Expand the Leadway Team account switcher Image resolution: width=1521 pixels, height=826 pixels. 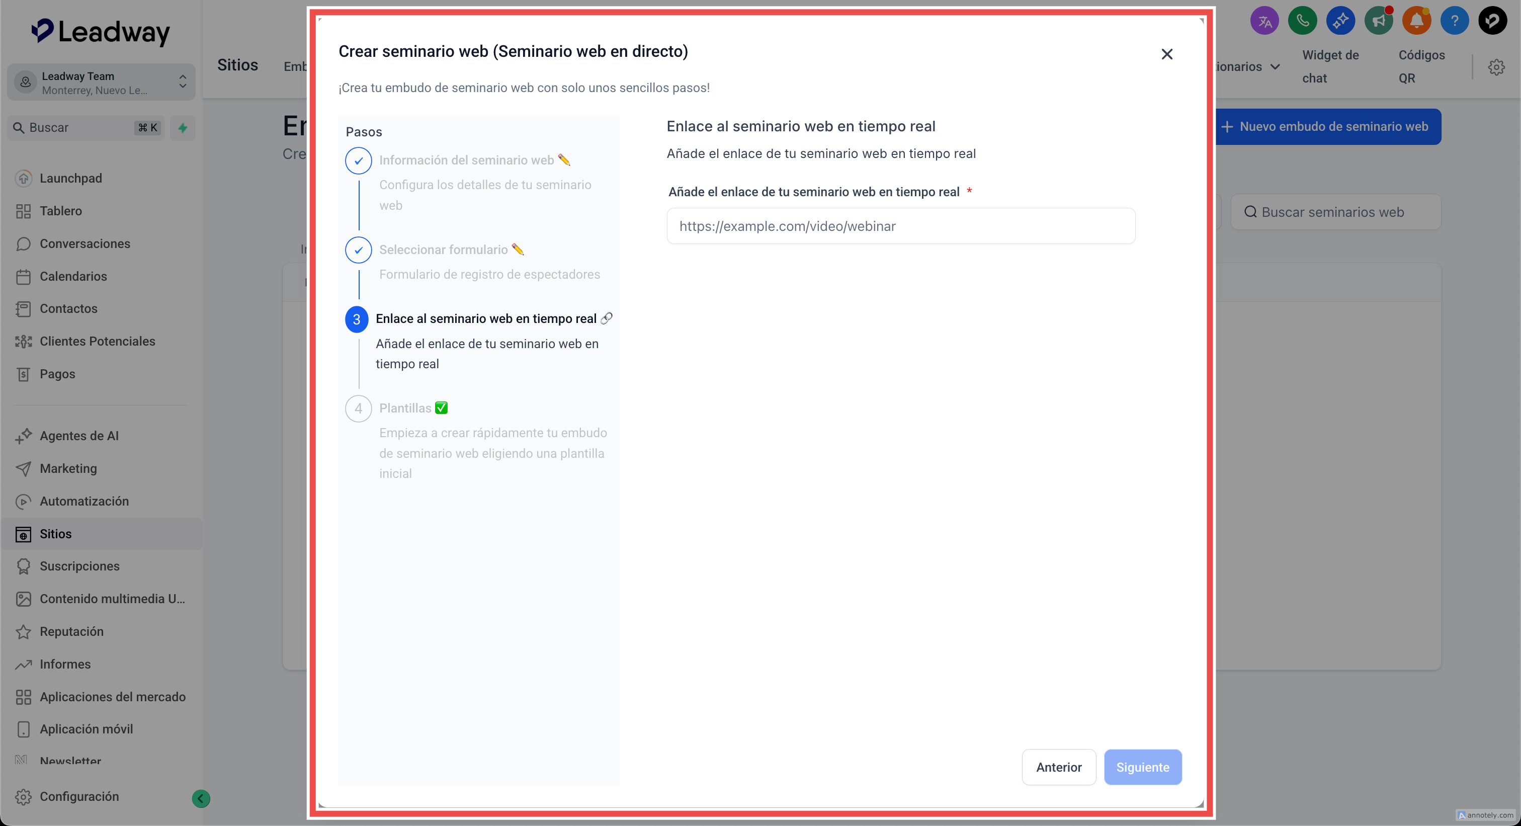coord(101,82)
